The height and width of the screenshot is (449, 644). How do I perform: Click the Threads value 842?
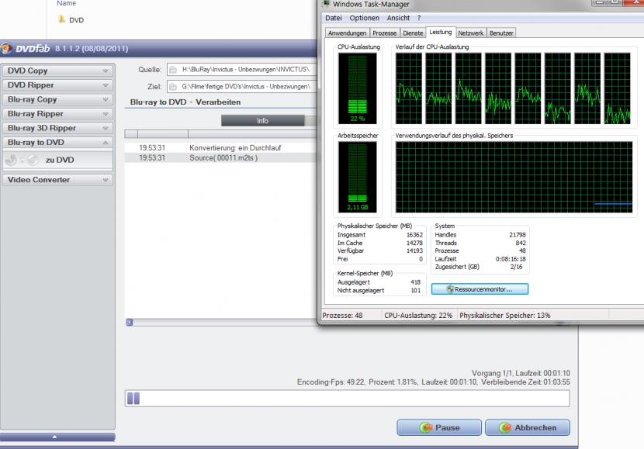[521, 243]
